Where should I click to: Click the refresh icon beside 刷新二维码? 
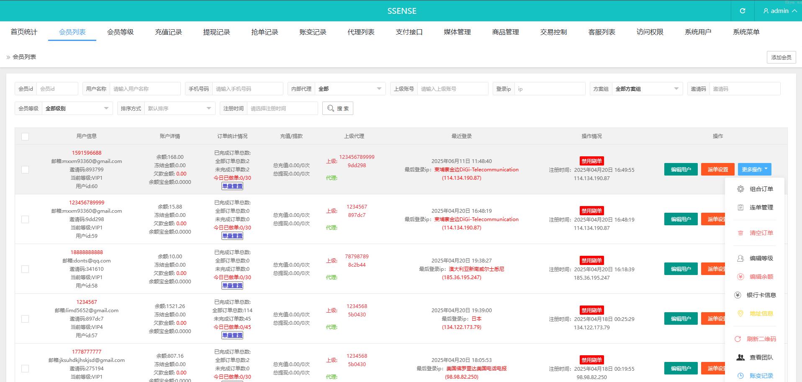pos(738,339)
